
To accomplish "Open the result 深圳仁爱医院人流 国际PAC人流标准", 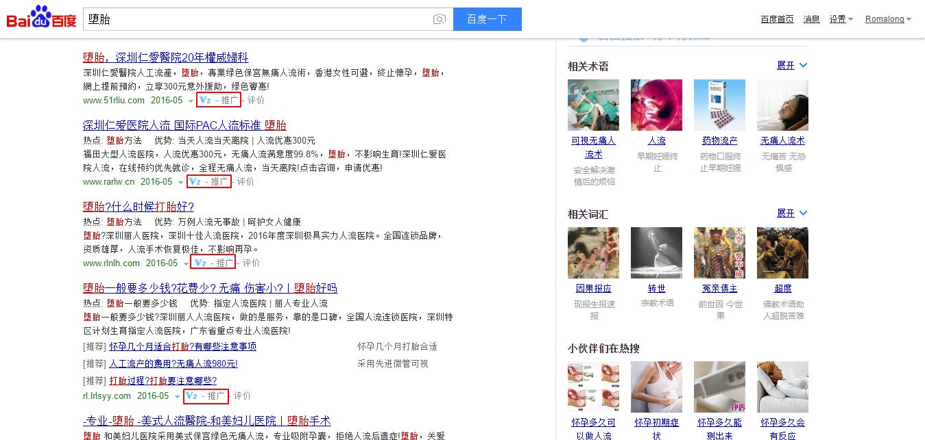I will tap(184, 125).
